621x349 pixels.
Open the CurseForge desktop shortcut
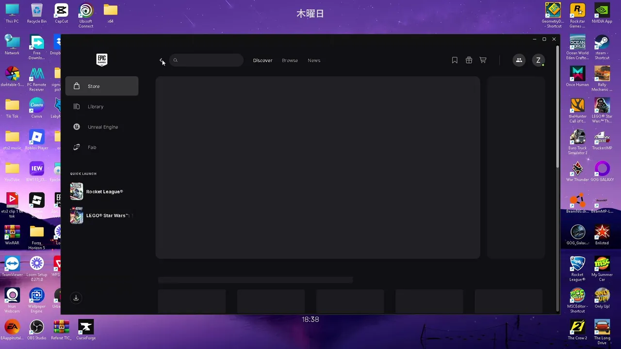[x=86, y=330]
